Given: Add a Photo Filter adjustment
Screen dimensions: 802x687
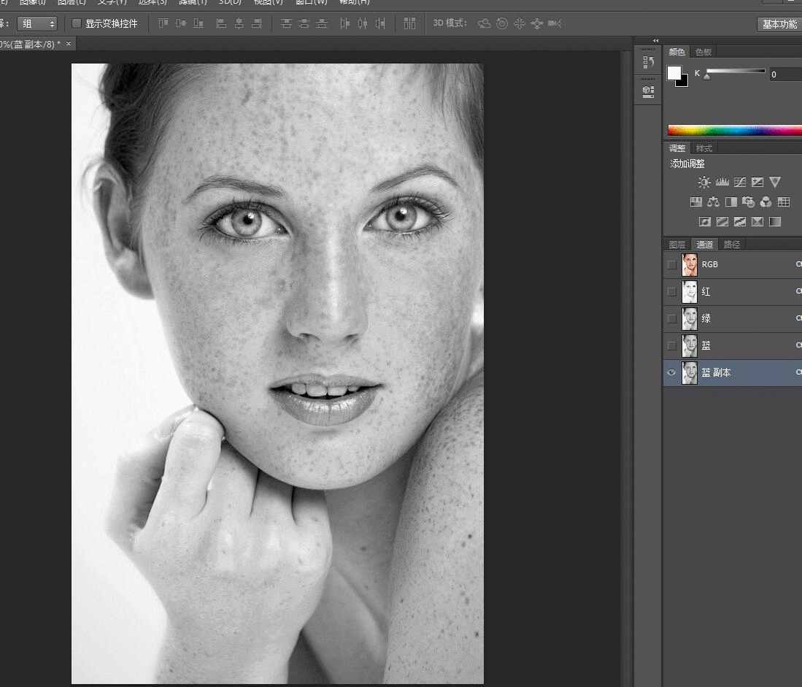Looking at the screenshot, I should pyautogui.click(x=749, y=202).
